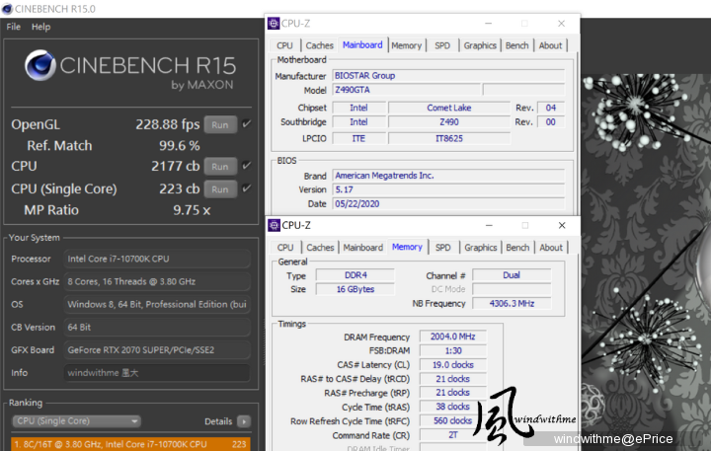Open About tab in upper CPU-Z window
The image size is (711, 451).
click(x=550, y=45)
